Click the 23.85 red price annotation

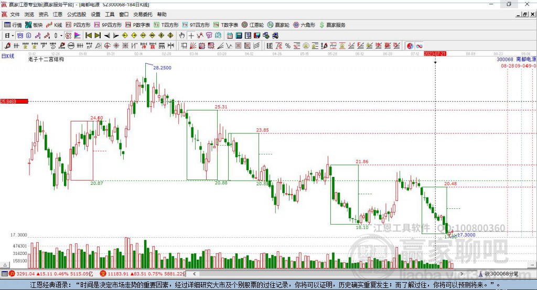coord(262,130)
